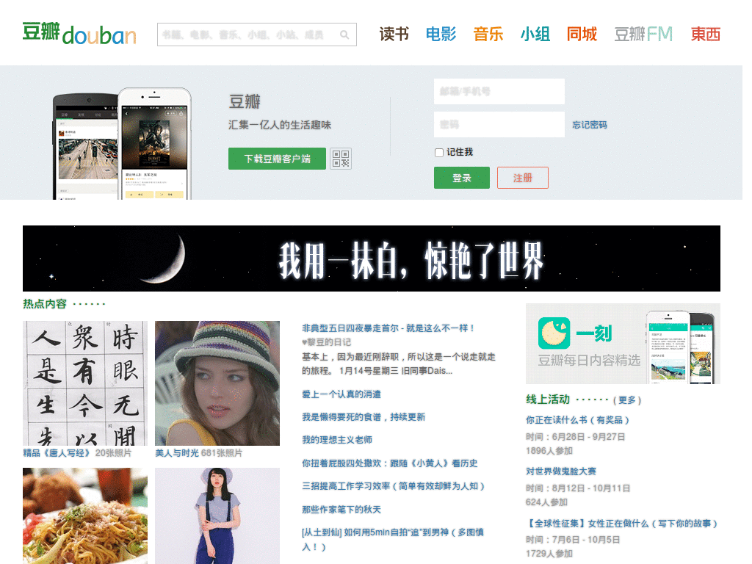This screenshot has height=564, width=752.
Task: Click the 美人与时光 photo thumbnail
Action: (217, 382)
